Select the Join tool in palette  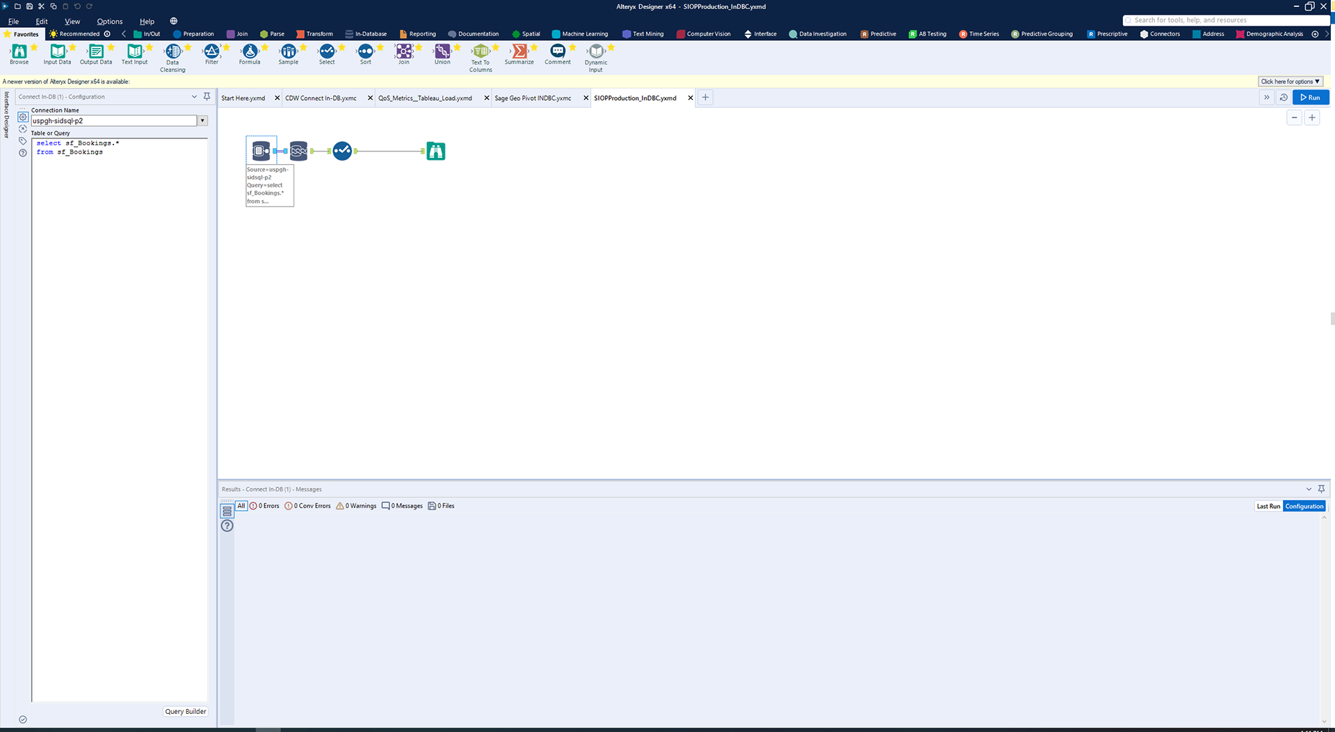pyautogui.click(x=403, y=54)
